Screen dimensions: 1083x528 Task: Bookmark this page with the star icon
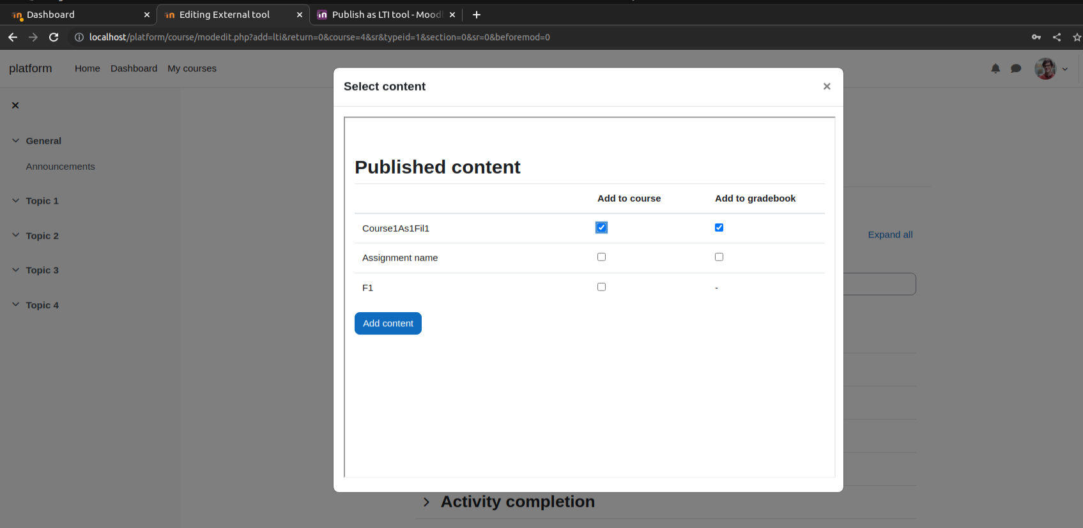click(x=1077, y=37)
